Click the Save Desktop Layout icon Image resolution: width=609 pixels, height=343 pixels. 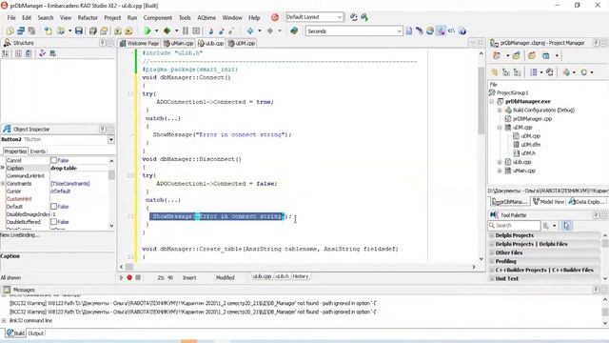coord(354,17)
